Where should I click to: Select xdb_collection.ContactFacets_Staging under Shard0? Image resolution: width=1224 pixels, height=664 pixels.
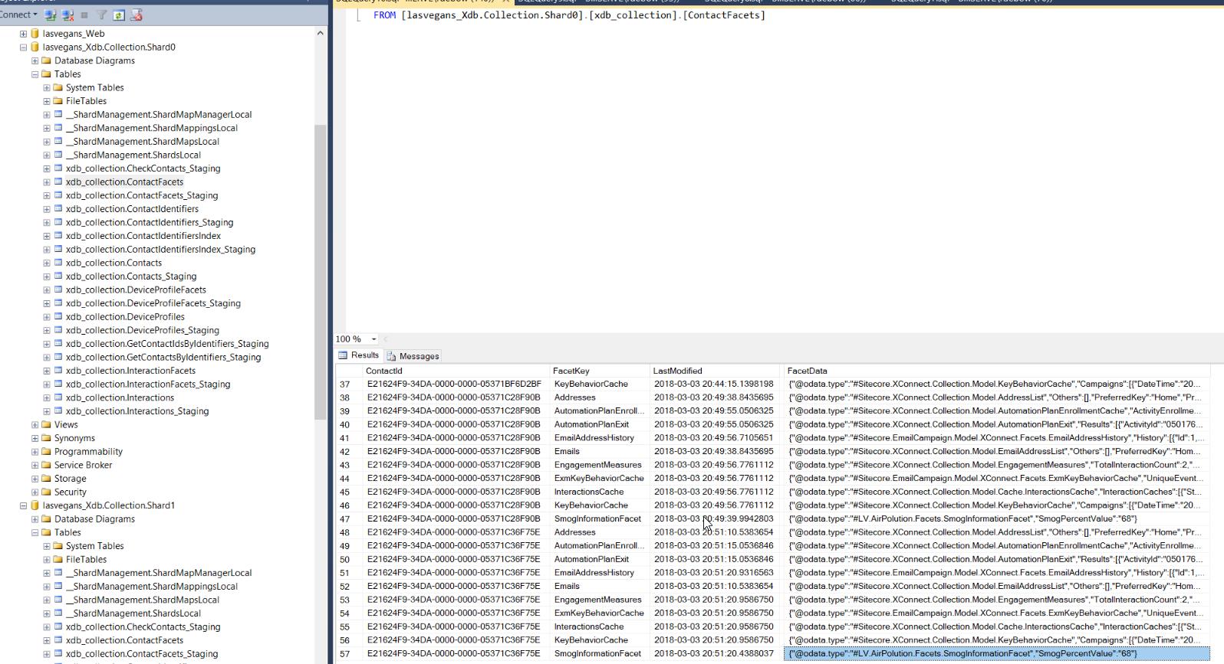pos(142,195)
